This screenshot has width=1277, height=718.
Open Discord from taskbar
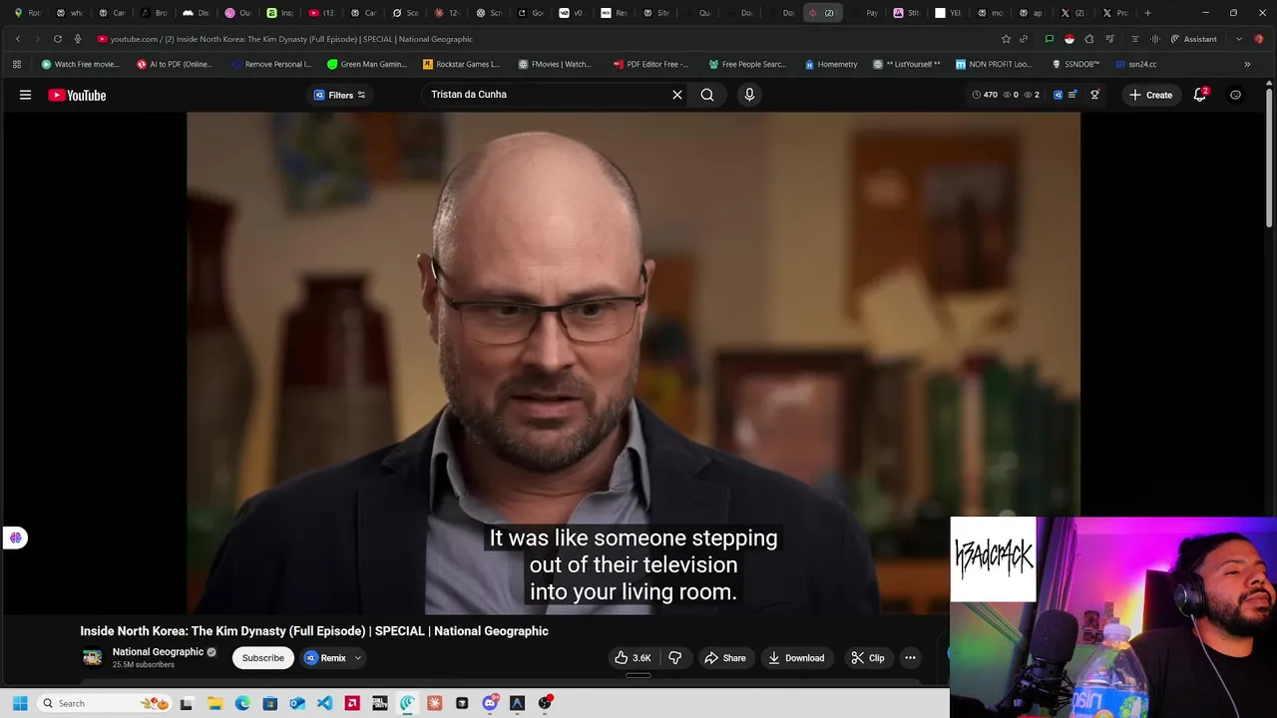[490, 703]
